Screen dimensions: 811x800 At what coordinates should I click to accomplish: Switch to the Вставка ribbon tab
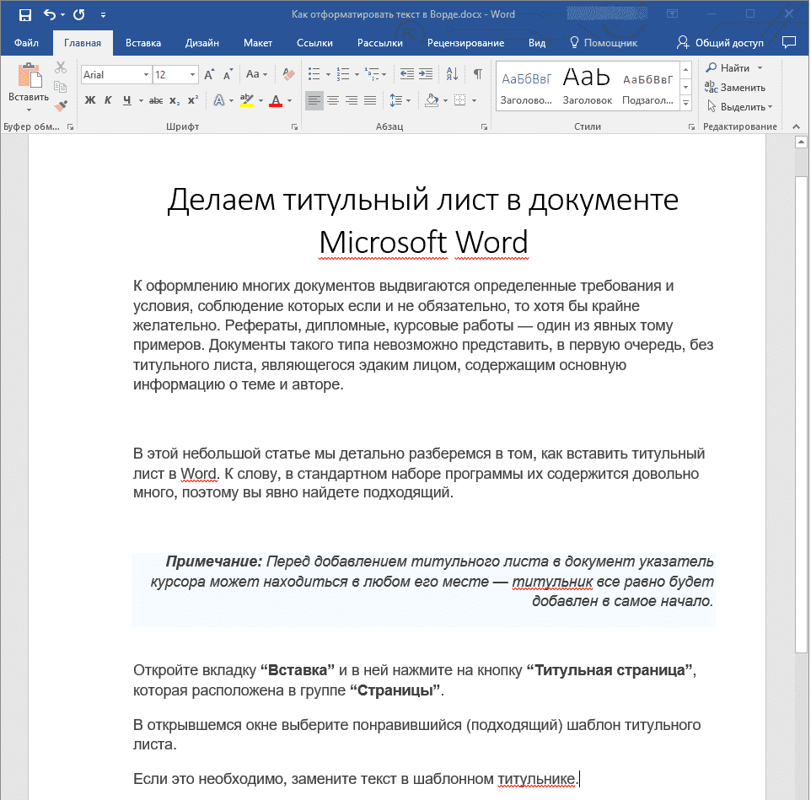pyautogui.click(x=142, y=42)
